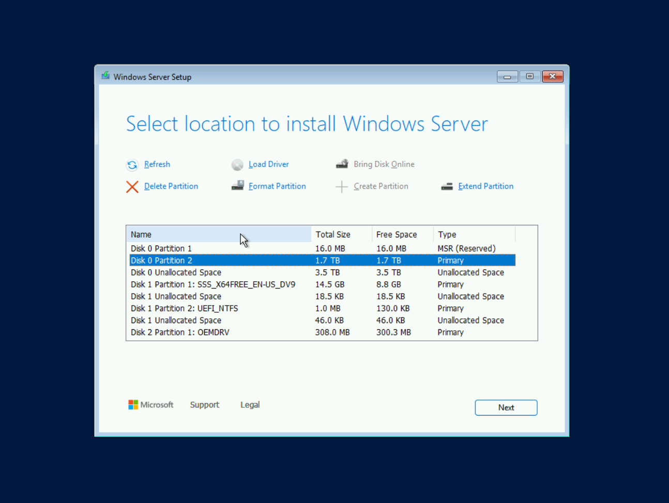The height and width of the screenshot is (503, 669).
Task: Click the Create Partition plus icon
Action: 342,187
